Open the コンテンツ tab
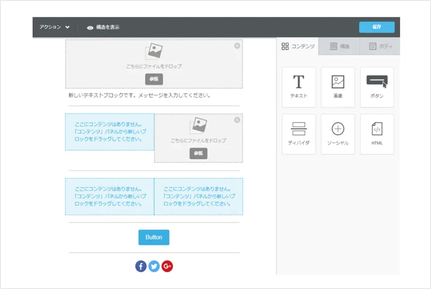 coord(298,46)
